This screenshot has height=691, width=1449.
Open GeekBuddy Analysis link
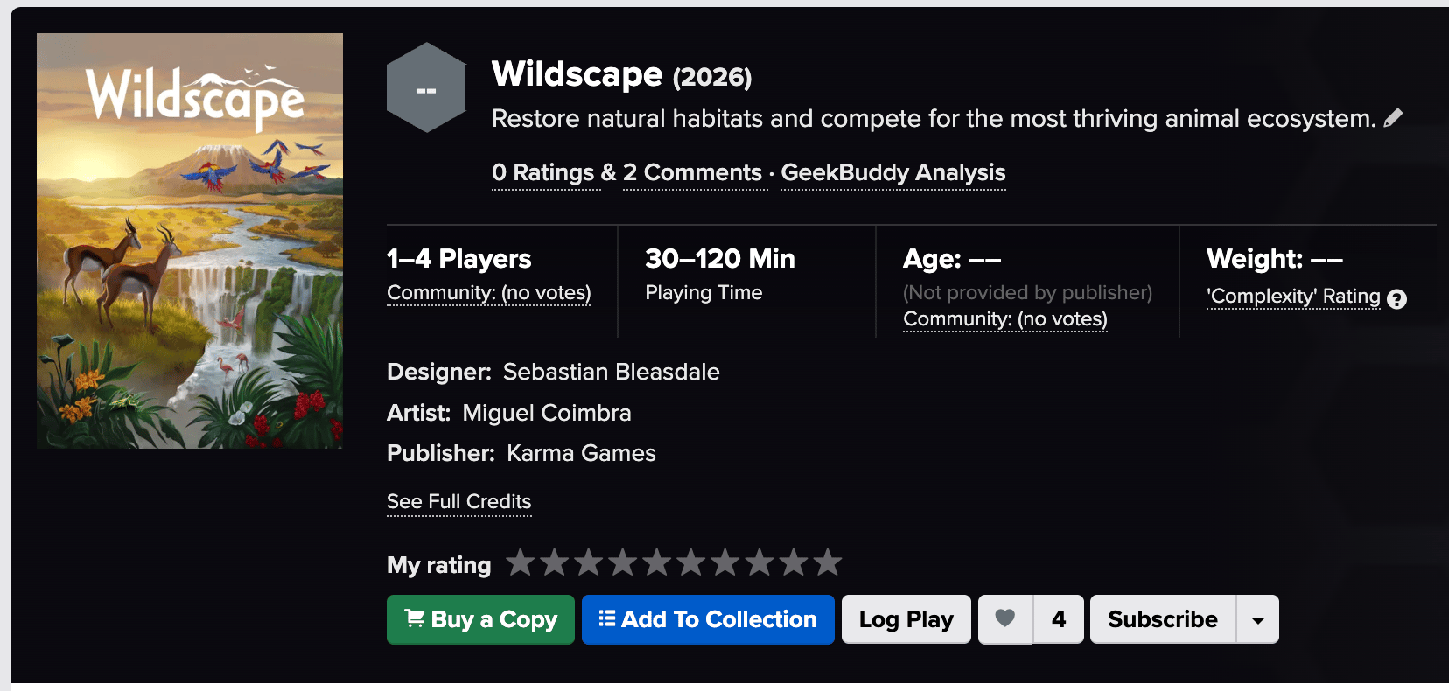pos(892,173)
